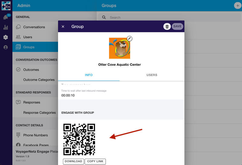This screenshot has width=242, height=165.
Task: Copy the group engagement link
Action: [95, 161]
